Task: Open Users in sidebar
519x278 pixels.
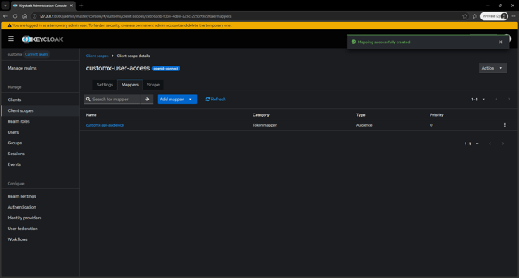Action: (x=13, y=132)
